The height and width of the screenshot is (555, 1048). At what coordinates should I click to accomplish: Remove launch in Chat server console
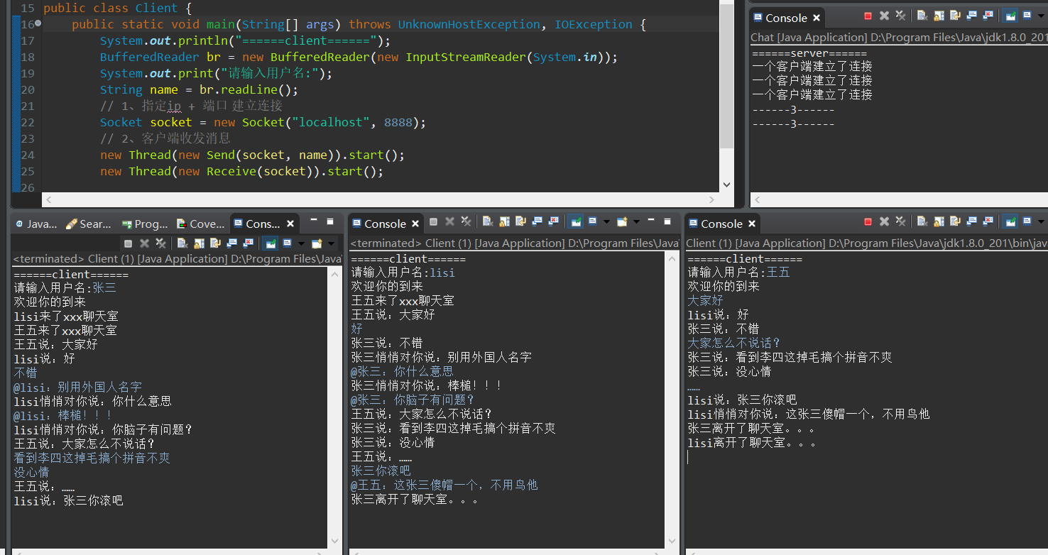point(884,16)
